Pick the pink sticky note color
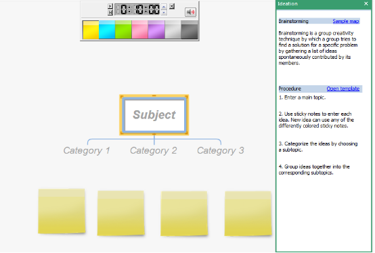The height and width of the screenshot is (253, 375). [x=139, y=30]
